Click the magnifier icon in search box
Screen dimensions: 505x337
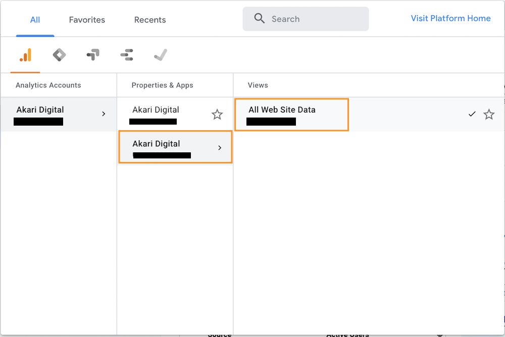coord(259,19)
